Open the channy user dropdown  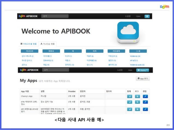coord(143,70)
